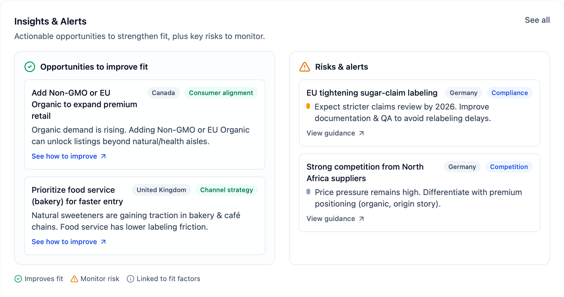
Task: Click the arrow icon after second See how to improve
Action: (103, 242)
